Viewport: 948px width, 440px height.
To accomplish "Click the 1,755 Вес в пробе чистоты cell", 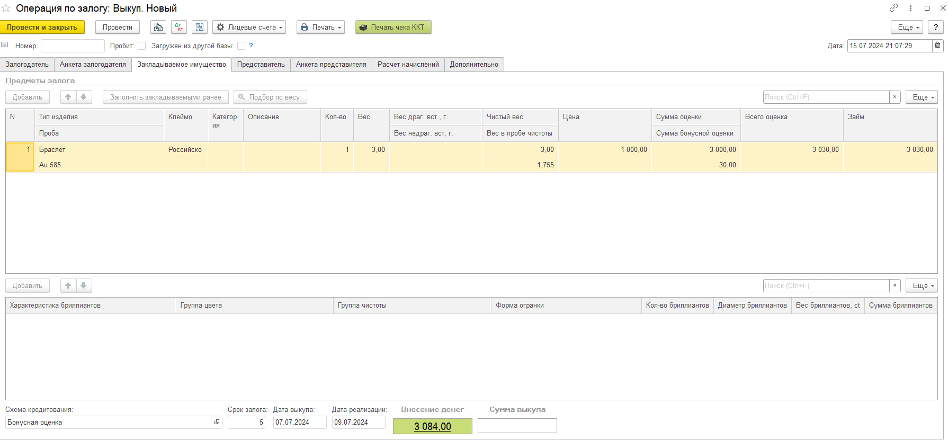I will click(x=520, y=165).
